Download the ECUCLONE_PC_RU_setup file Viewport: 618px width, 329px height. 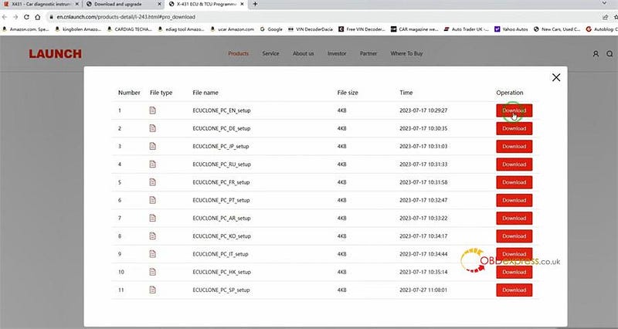coord(514,164)
